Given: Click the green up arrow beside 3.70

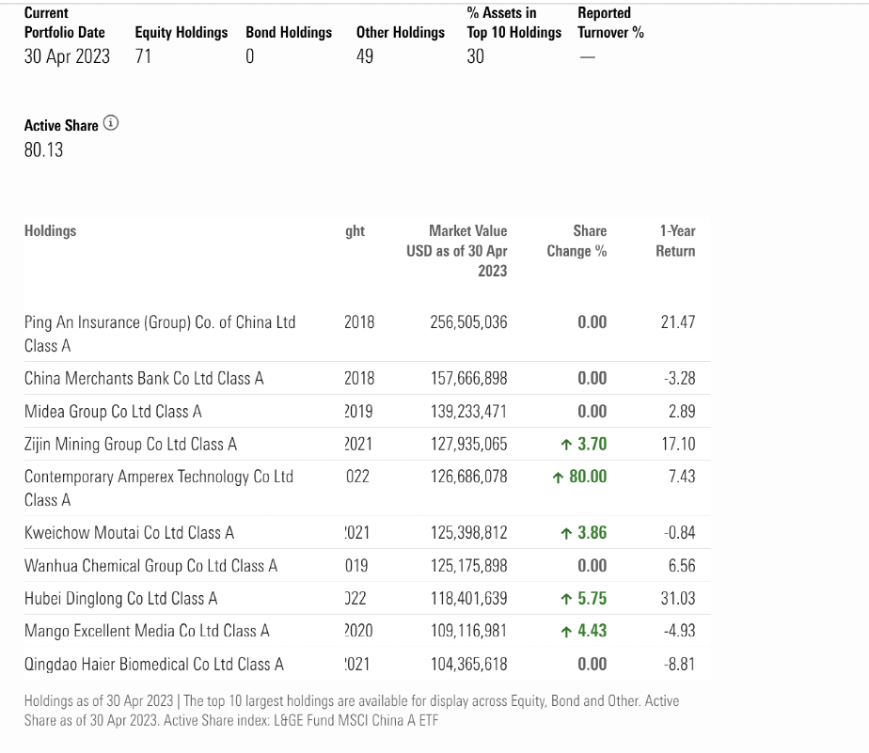Looking at the screenshot, I should [x=566, y=445].
